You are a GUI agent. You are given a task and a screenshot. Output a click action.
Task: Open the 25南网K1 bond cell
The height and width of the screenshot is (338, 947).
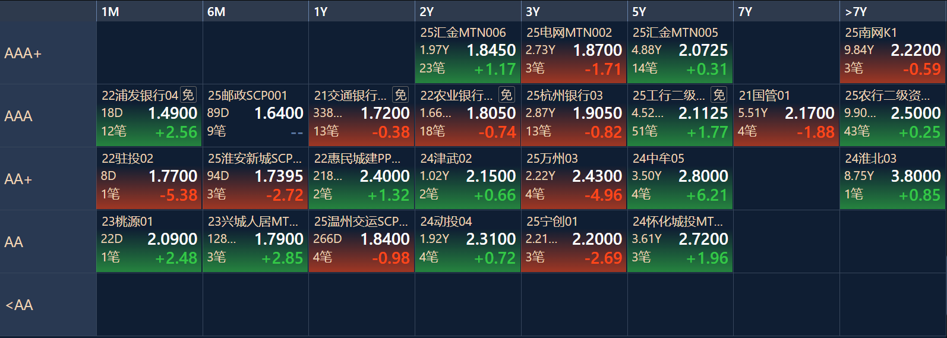(892, 53)
